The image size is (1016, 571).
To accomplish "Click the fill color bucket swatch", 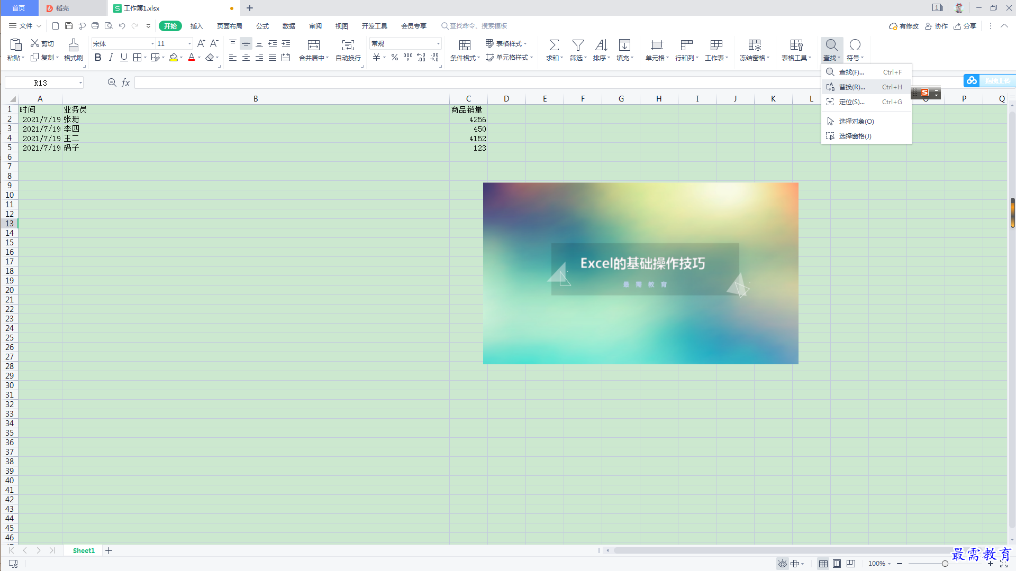I will coord(174,57).
